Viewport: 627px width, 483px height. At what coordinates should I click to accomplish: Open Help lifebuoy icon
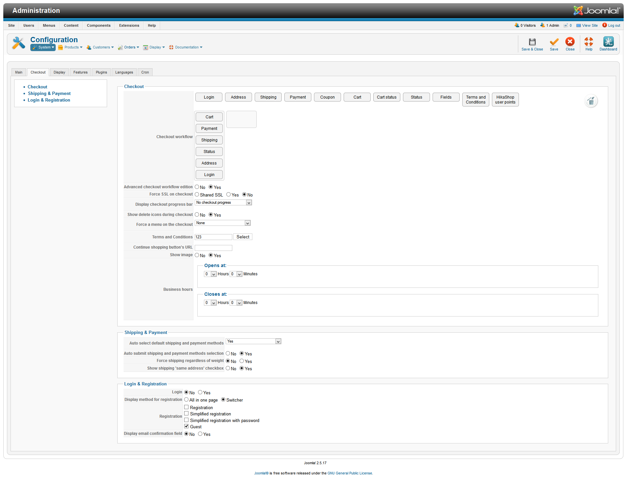(588, 42)
